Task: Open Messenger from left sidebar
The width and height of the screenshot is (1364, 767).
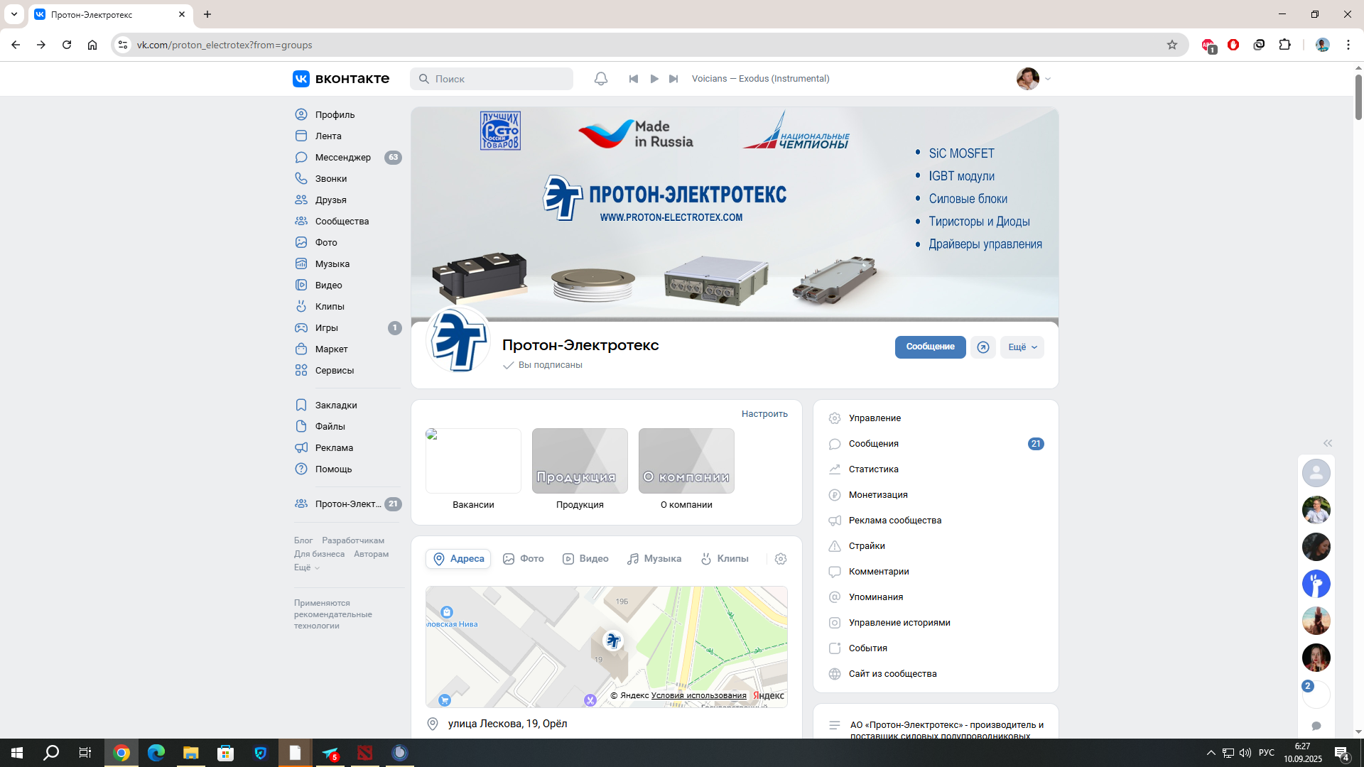Action: click(x=342, y=157)
